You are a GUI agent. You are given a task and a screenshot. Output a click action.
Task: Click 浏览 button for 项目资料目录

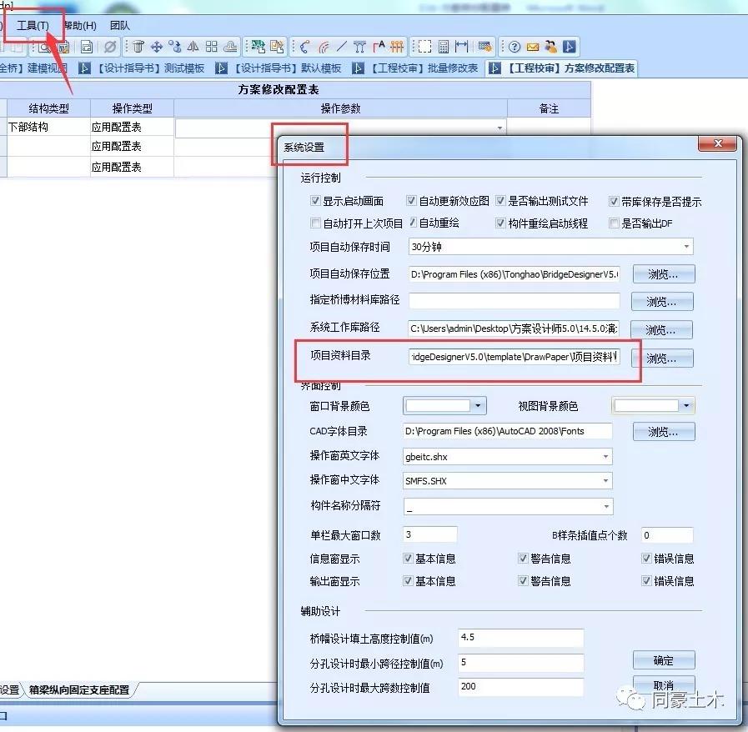coord(662,358)
